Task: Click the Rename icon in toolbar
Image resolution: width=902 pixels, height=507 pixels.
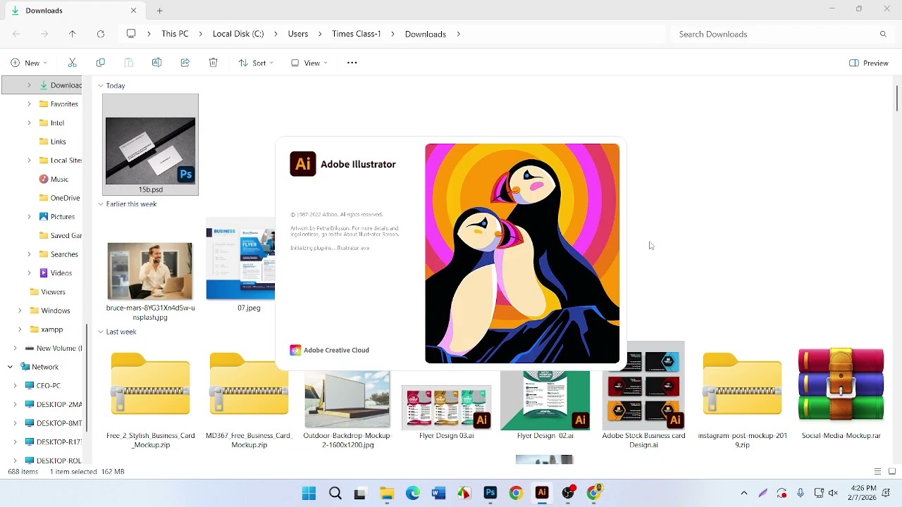Action: (156, 63)
